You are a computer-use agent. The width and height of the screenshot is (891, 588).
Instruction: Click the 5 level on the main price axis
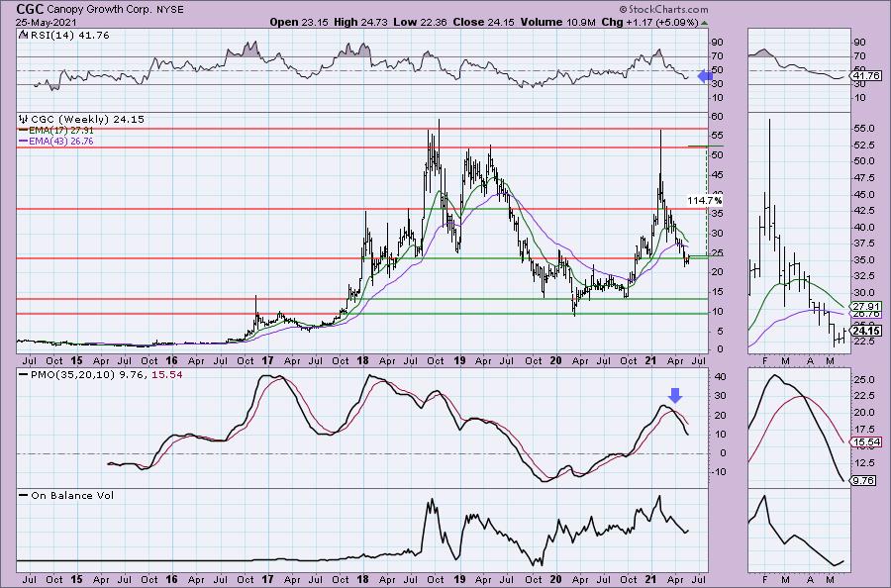point(721,332)
